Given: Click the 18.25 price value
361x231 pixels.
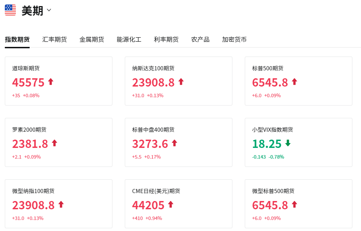Looking at the screenshot, I should (267, 144).
